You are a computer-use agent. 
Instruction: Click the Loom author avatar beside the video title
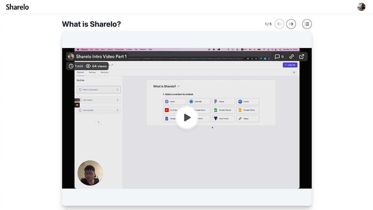71,57
